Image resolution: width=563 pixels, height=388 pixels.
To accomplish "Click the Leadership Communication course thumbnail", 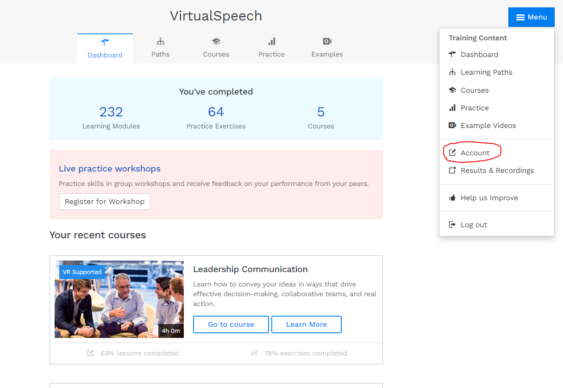I will 119,299.
